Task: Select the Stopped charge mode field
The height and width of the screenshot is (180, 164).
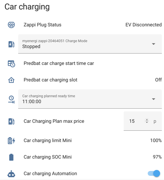Action: pyautogui.click(x=90, y=44)
